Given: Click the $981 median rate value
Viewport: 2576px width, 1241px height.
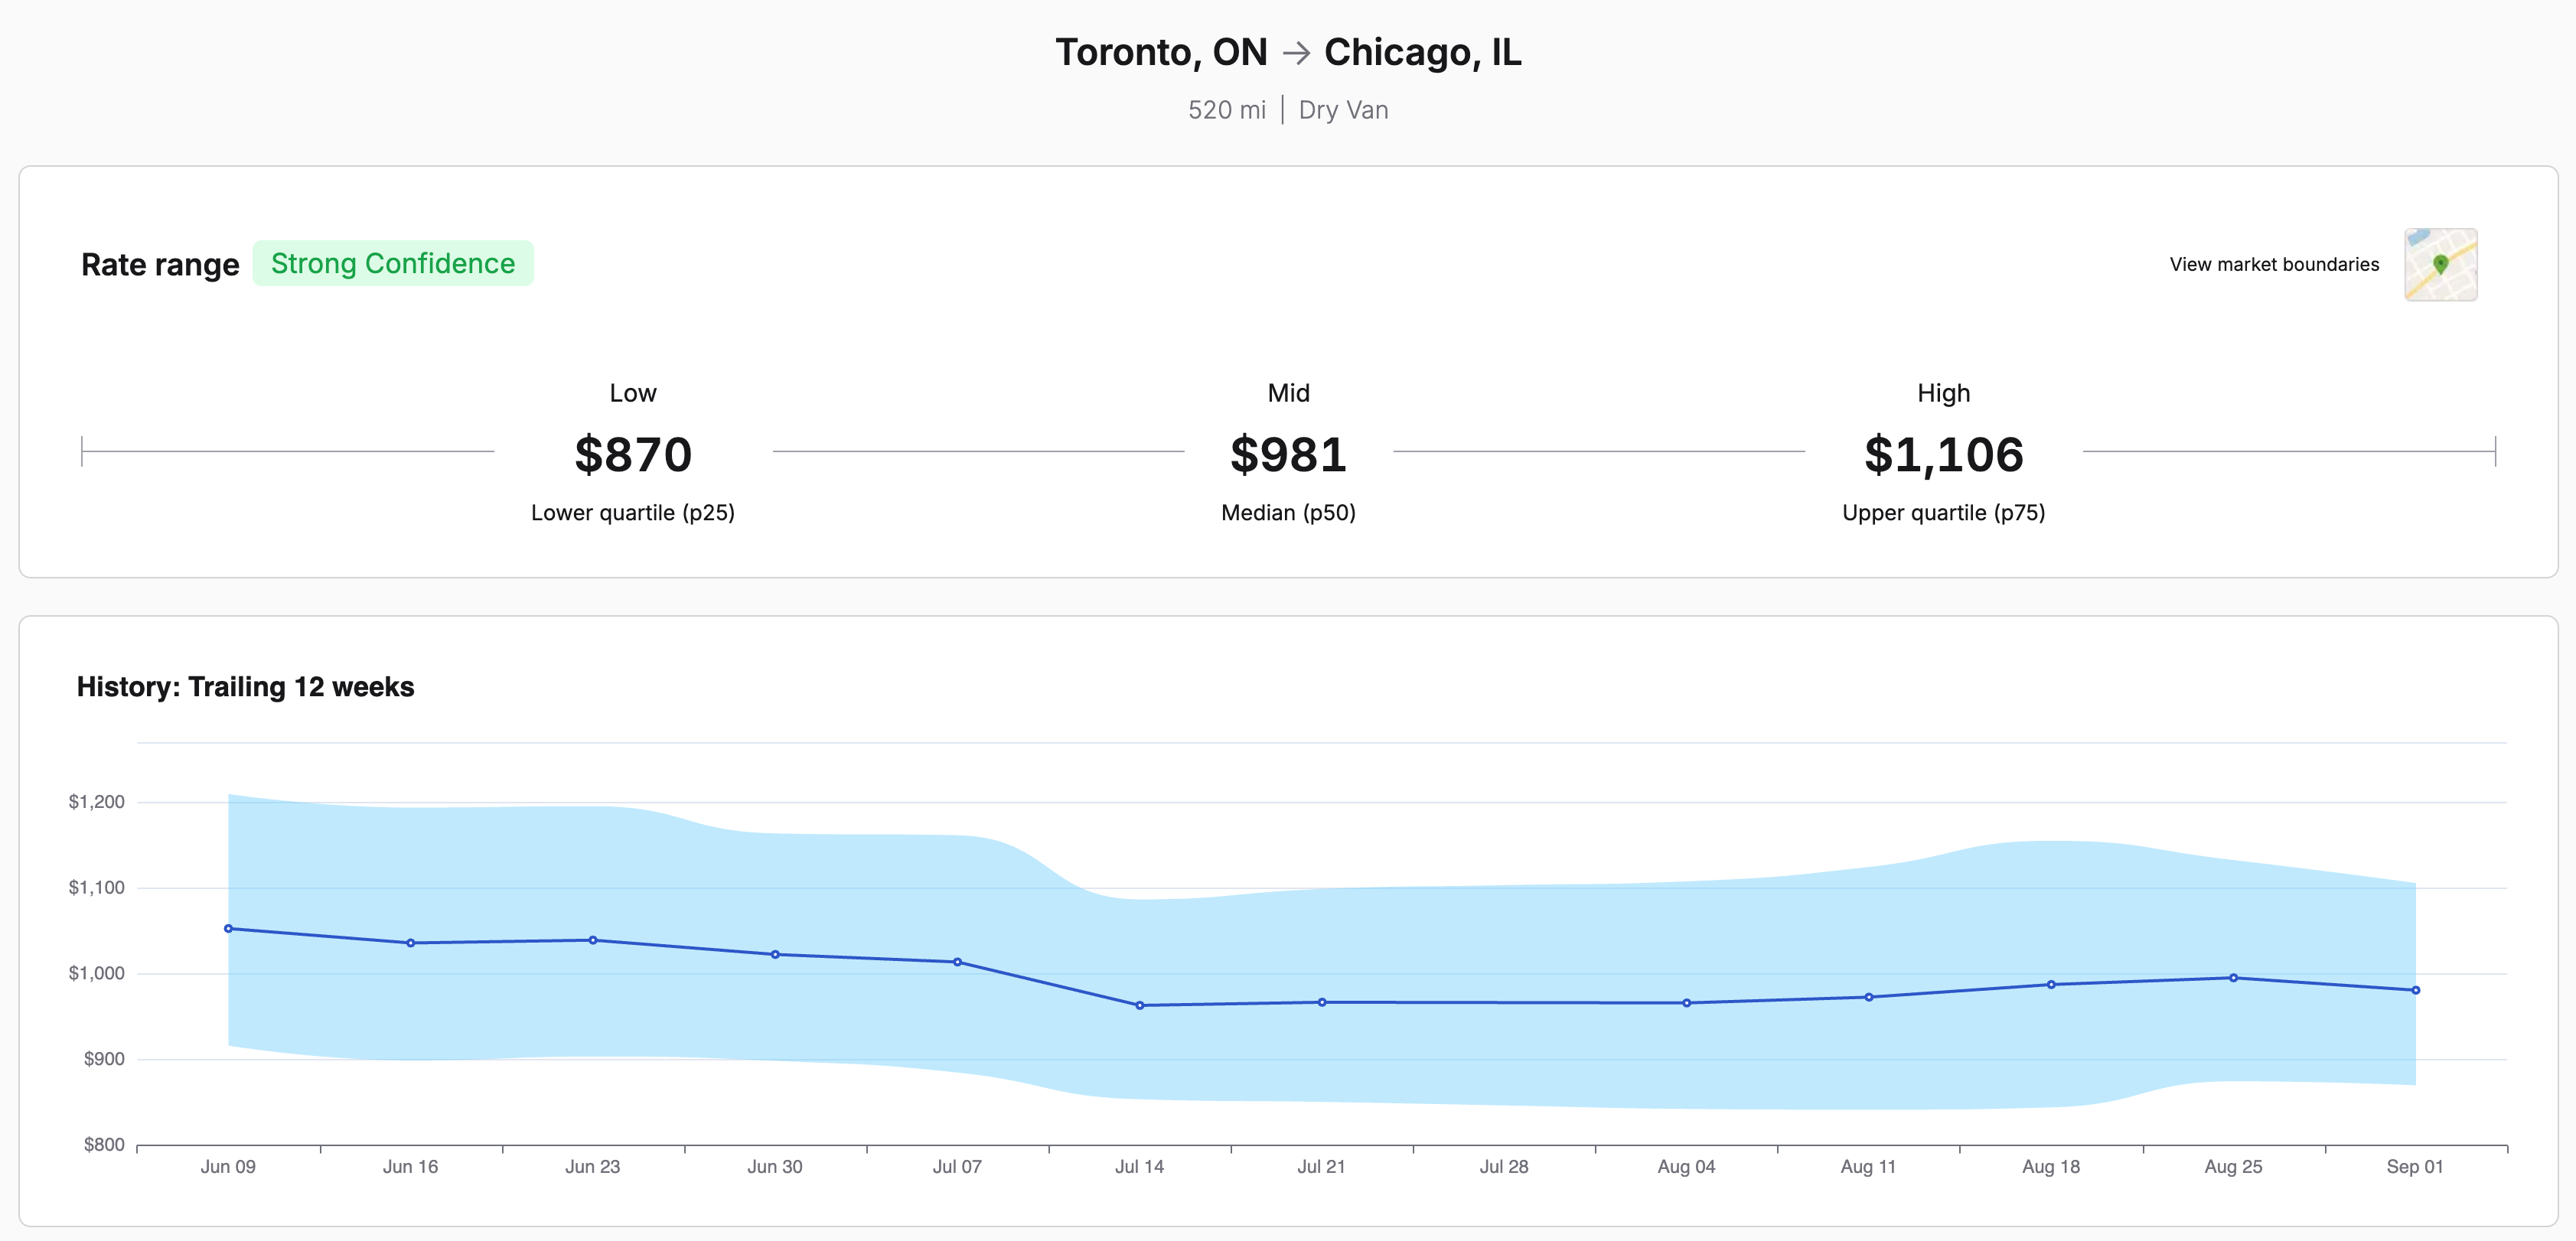Looking at the screenshot, I should [1288, 454].
